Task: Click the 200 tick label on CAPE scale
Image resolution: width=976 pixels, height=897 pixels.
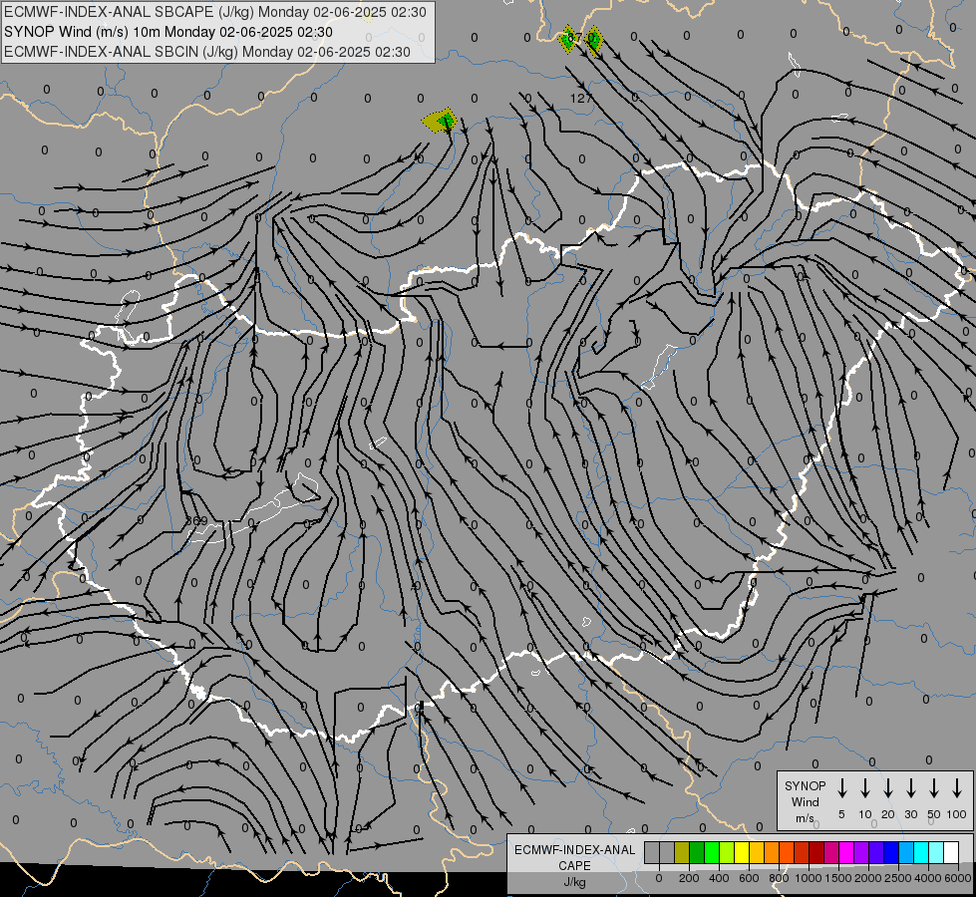Action: 689,878
